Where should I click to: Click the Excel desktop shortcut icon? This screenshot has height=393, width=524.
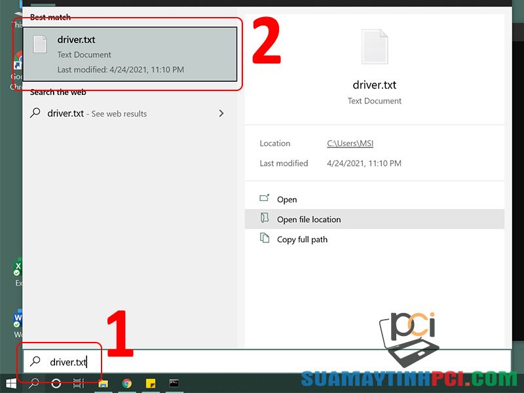(x=18, y=267)
